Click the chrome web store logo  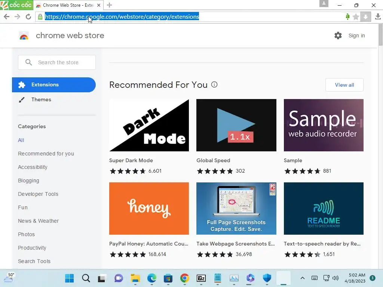click(x=24, y=36)
